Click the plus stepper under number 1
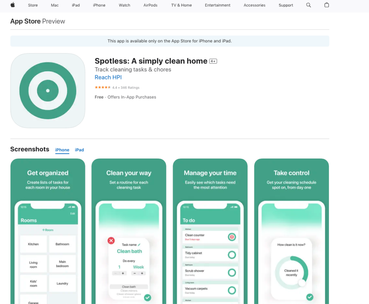369x304 pixels. (x=123, y=273)
